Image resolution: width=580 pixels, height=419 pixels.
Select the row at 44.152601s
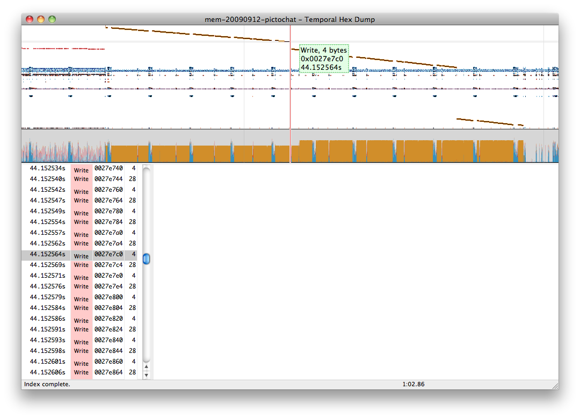[x=79, y=362]
